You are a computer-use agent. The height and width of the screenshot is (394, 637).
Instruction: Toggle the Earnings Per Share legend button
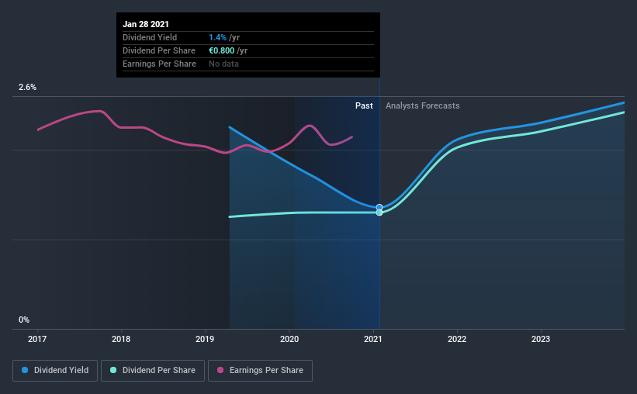click(260, 371)
